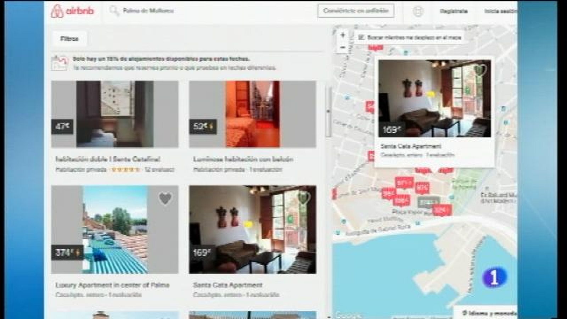Click the results list scrollbar handle
This screenshot has height=319, width=567.
click(328, 112)
